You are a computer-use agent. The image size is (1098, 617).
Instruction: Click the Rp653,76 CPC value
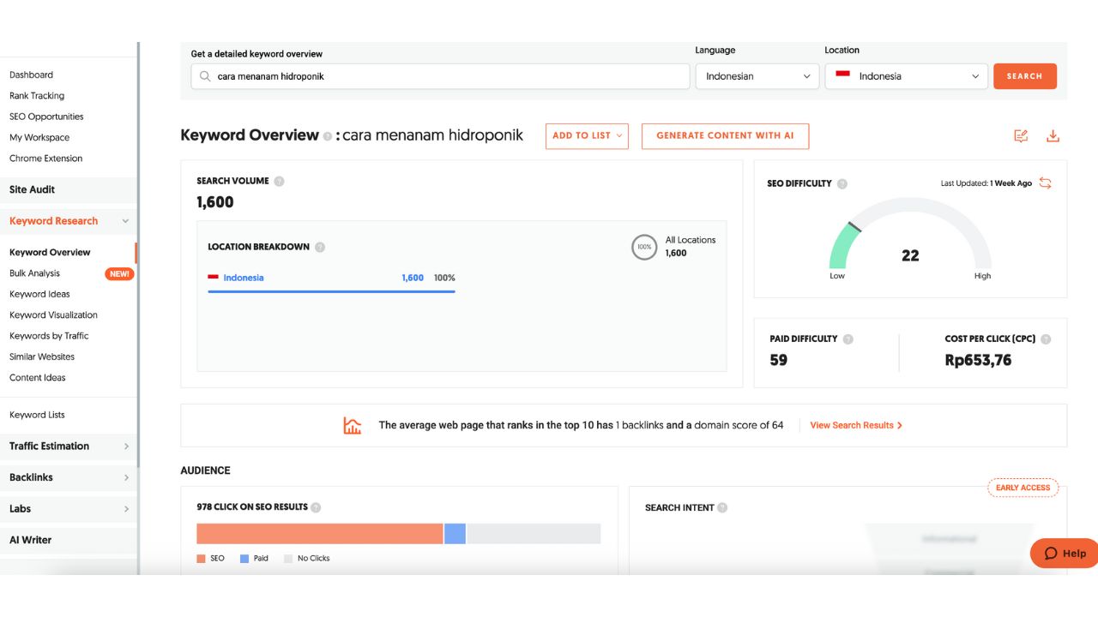click(x=978, y=361)
